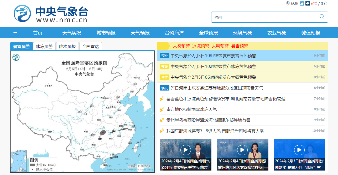Play the middle 2月4日 news video
This screenshot has height=175, width=338.
242,150
